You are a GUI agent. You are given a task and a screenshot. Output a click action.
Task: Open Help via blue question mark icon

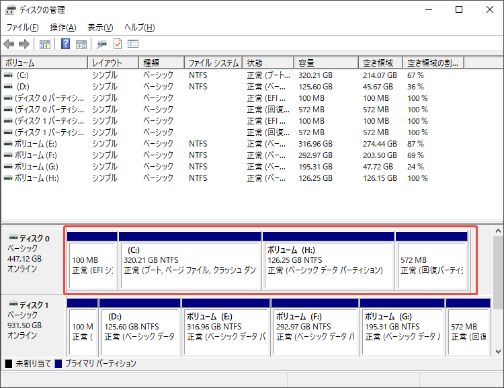tap(65, 44)
